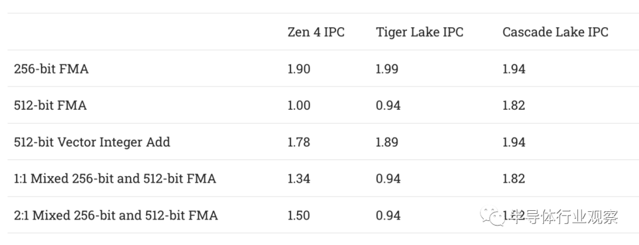Select Zen 4 value 1.78
Image resolution: width=639 pixels, height=245 pixels.
click(x=298, y=142)
